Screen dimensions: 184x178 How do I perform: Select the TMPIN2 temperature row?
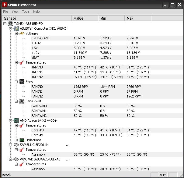(x=107, y=77)
